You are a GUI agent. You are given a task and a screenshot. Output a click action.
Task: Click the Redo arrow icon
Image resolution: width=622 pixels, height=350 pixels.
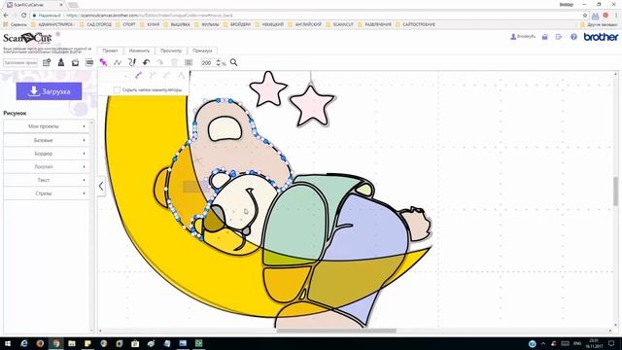[x=159, y=62]
